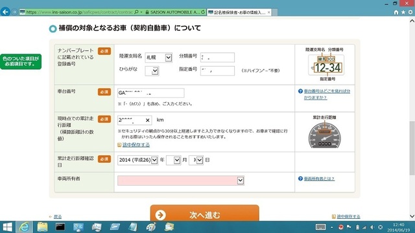The width and height of the screenshot is (415, 233).
Task: Go back with browser back arrow
Action: coord(5,12)
